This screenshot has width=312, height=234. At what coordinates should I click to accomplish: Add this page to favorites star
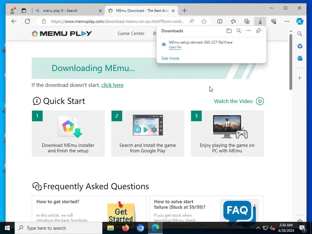point(204,22)
